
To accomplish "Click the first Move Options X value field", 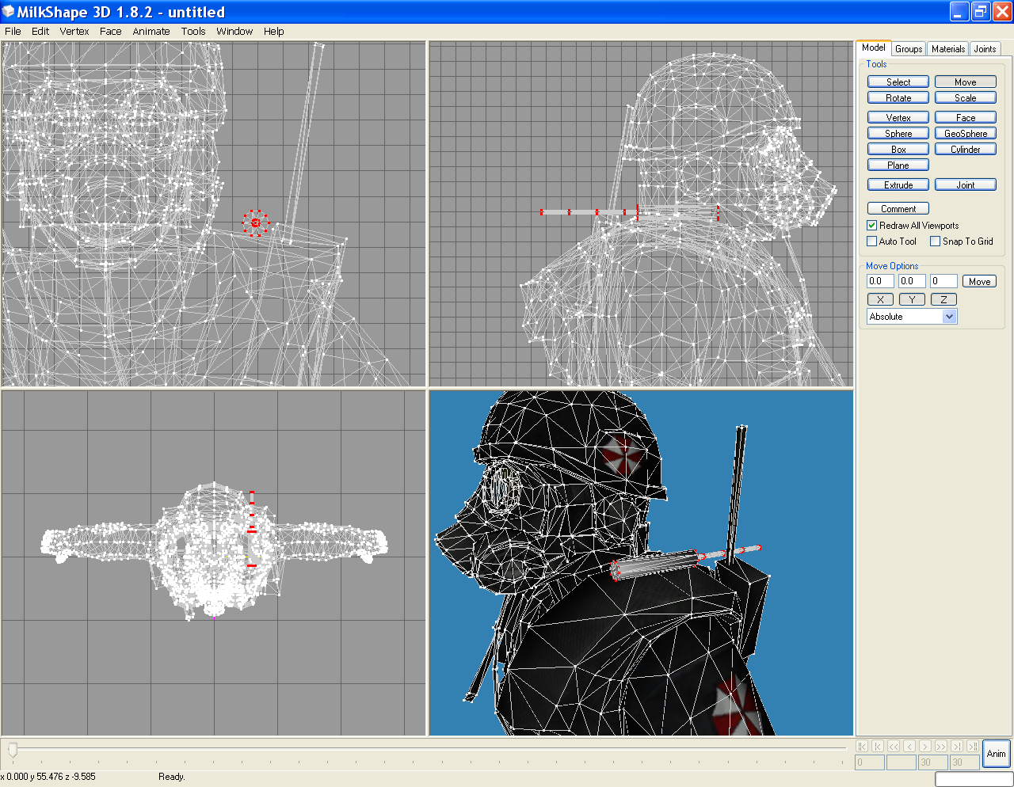I will (x=880, y=281).
